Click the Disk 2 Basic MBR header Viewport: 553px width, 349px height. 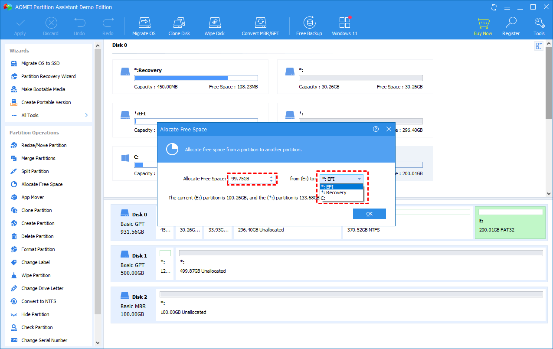coord(134,305)
